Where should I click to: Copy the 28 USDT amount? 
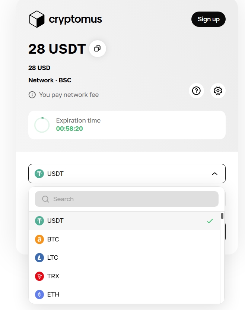(x=98, y=49)
